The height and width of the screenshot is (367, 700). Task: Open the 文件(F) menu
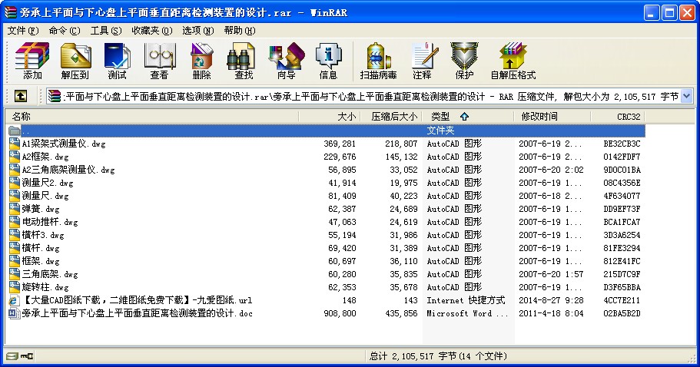[x=22, y=31]
